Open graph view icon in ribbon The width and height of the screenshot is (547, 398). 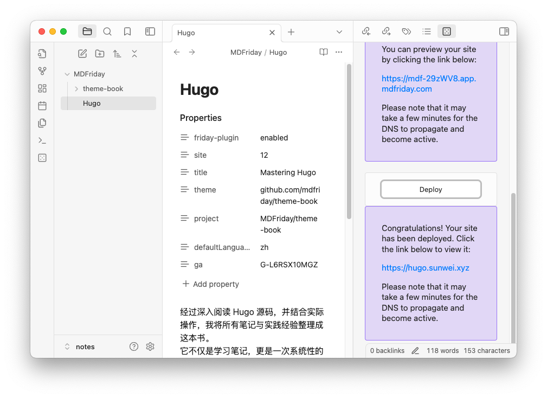coord(42,71)
